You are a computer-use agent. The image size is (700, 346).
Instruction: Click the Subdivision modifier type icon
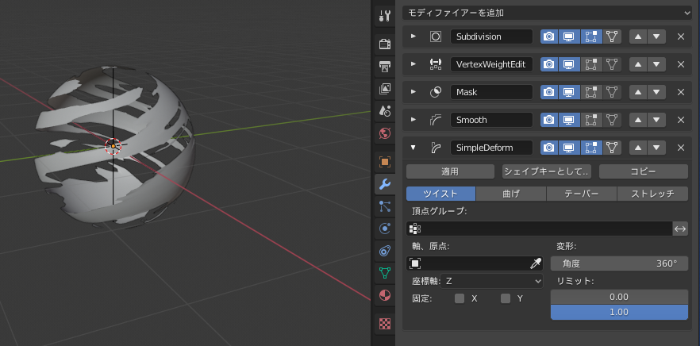pyautogui.click(x=435, y=37)
